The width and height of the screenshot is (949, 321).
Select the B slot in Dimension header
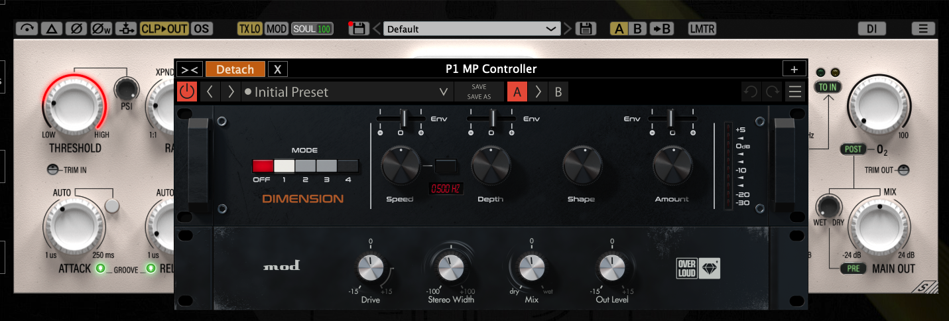(x=558, y=92)
